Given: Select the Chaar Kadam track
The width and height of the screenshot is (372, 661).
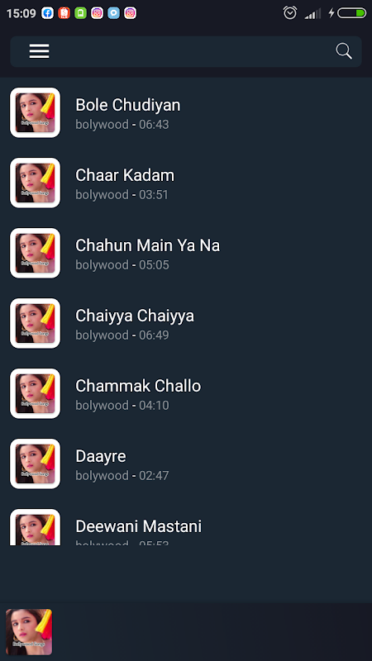Looking at the screenshot, I should (186, 183).
